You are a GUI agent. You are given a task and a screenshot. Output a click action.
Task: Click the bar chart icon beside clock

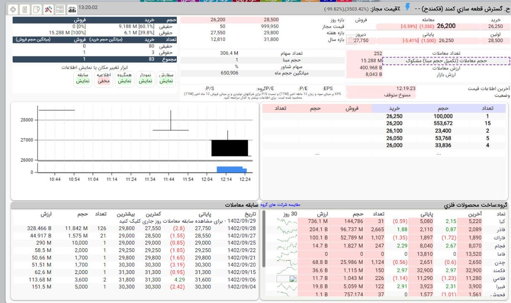72,9
